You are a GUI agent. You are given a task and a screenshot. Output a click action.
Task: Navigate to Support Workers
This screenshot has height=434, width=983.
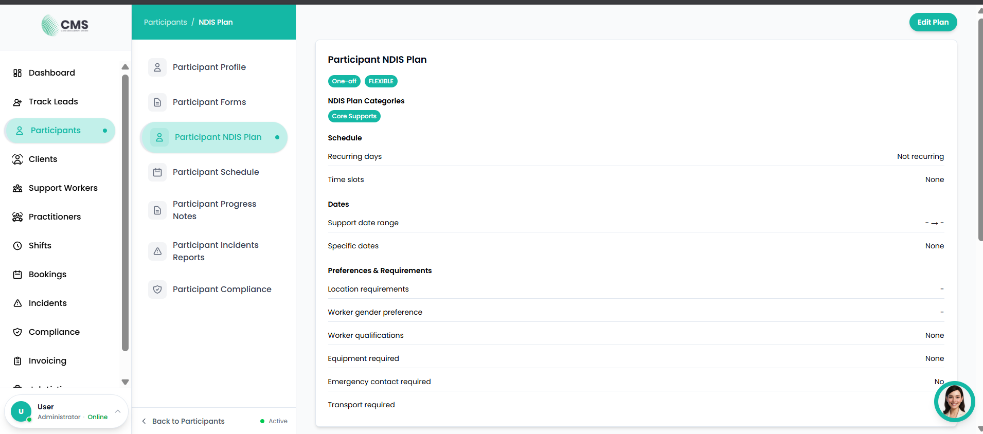[60, 188]
